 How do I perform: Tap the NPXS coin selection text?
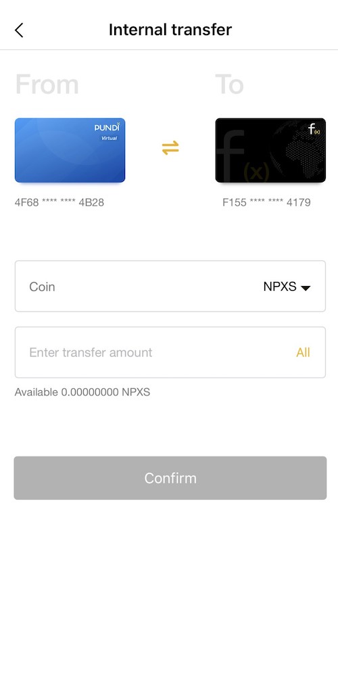coord(279,287)
